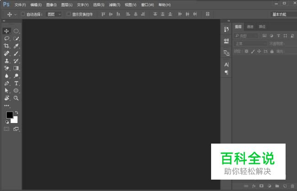Open the 视图(V) menu
The height and width of the screenshot is (191, 297).
131,5
